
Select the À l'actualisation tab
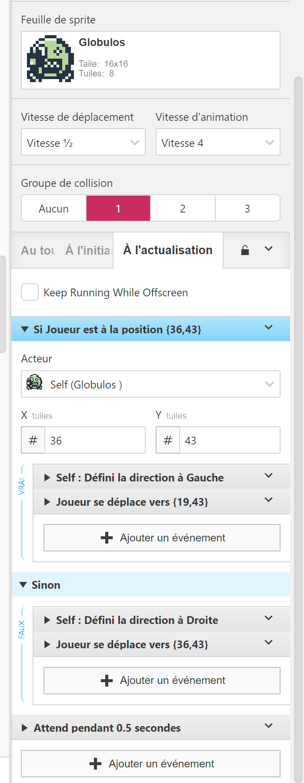(168, 250)
